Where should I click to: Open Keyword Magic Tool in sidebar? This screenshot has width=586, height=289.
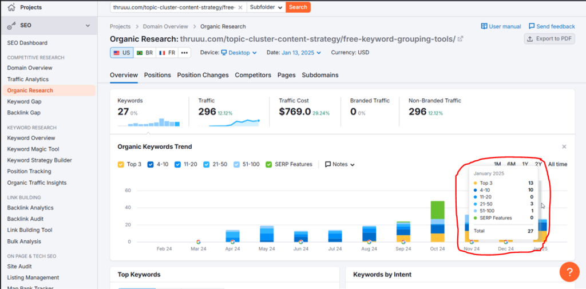click(x=33, y=149)
